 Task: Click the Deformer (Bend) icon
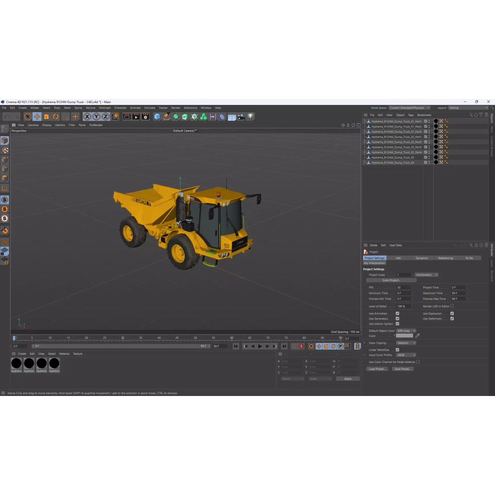coord(222,117)
